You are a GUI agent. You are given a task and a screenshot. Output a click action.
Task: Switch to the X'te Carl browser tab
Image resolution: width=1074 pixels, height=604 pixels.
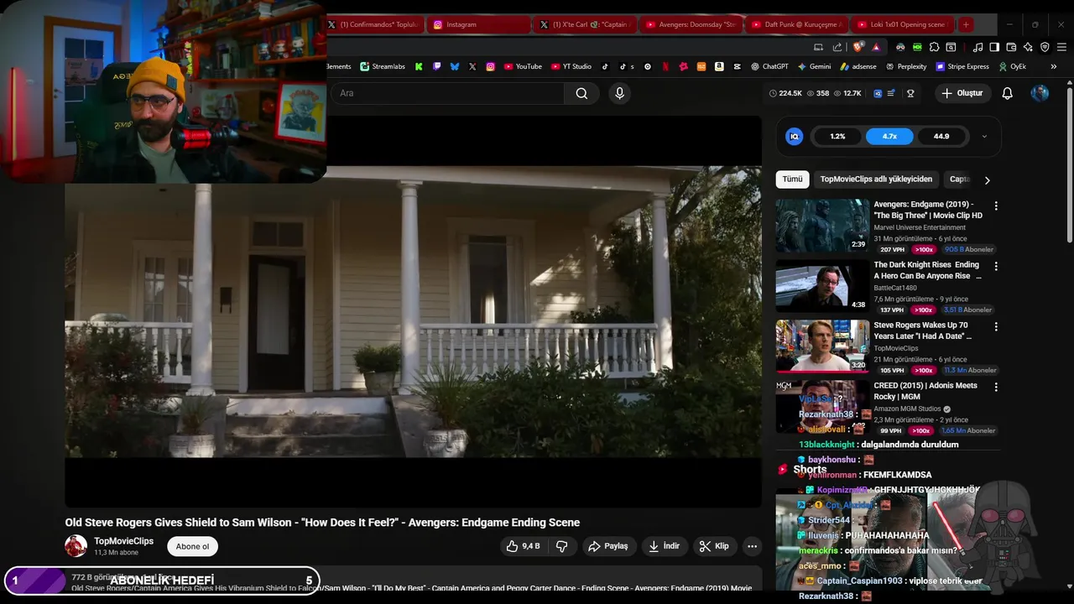point(585,24)
